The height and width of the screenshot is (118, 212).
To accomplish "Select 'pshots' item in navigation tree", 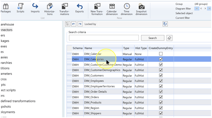I will [6, 107].
